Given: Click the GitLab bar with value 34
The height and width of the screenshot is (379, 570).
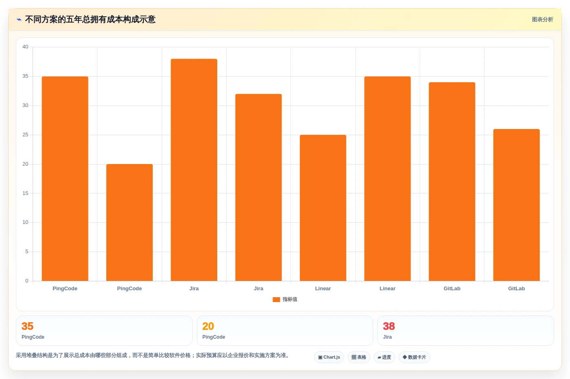Looking at the screenshot, I should point(452,182).
